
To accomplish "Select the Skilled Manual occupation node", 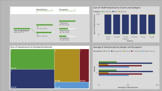I will click(67, 29).
